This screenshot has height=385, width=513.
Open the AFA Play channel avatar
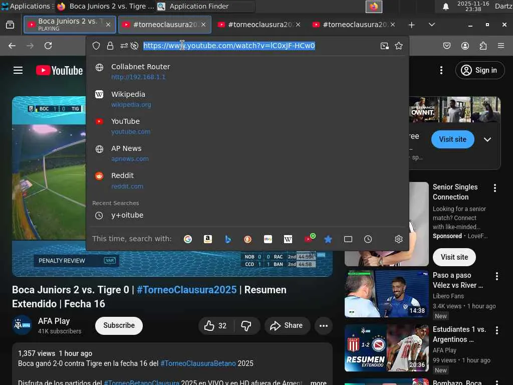pyautogui.click(x=22, y=325)
